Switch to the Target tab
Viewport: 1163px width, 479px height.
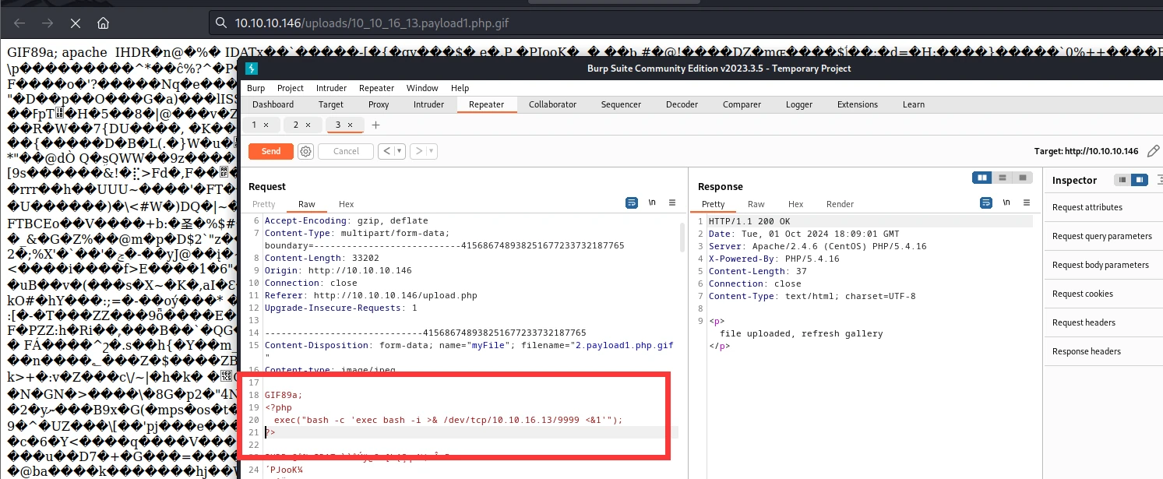(331, 104)
